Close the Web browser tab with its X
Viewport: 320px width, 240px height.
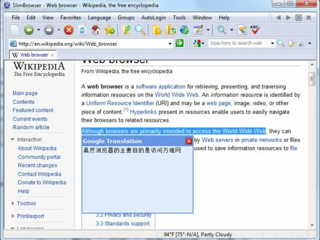click(52, 55)
